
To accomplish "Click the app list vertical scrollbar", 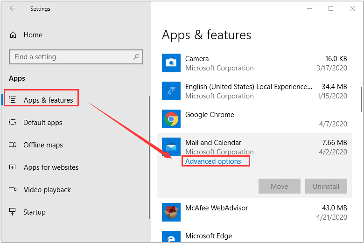I will (x=361, y=99).
